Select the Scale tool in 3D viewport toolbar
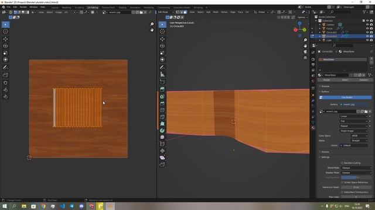This screenshot has height=210, width=375. click(x=162, y=52)
